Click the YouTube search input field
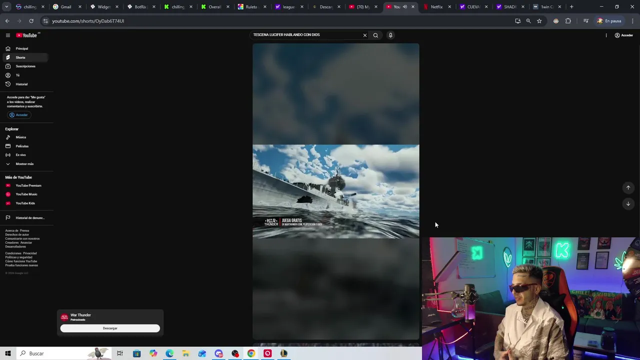This screenshot has width=640, height=360. click(306, 35)
